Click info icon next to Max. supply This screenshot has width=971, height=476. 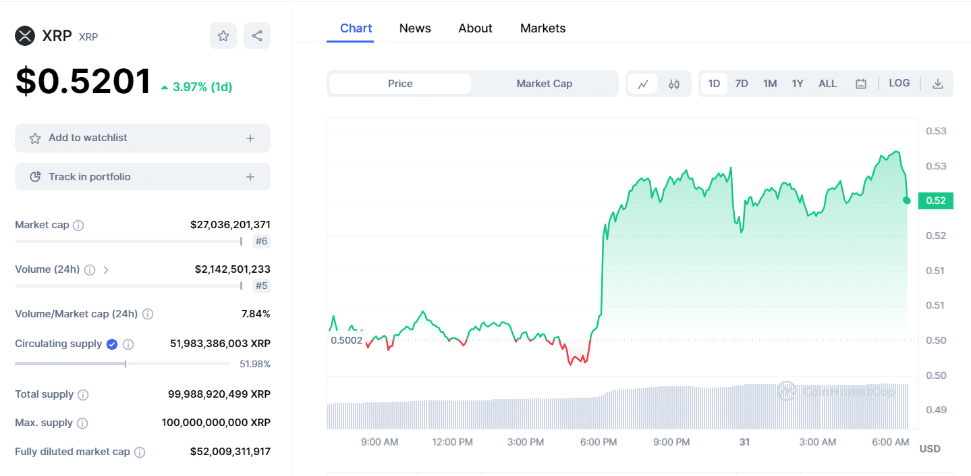[82, 423]
